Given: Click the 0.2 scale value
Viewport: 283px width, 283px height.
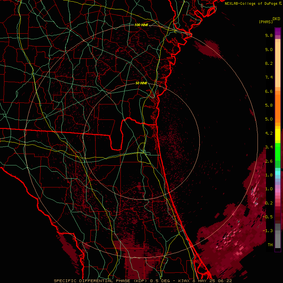Looking at the screenshot, I should click(x=269, y=203).
